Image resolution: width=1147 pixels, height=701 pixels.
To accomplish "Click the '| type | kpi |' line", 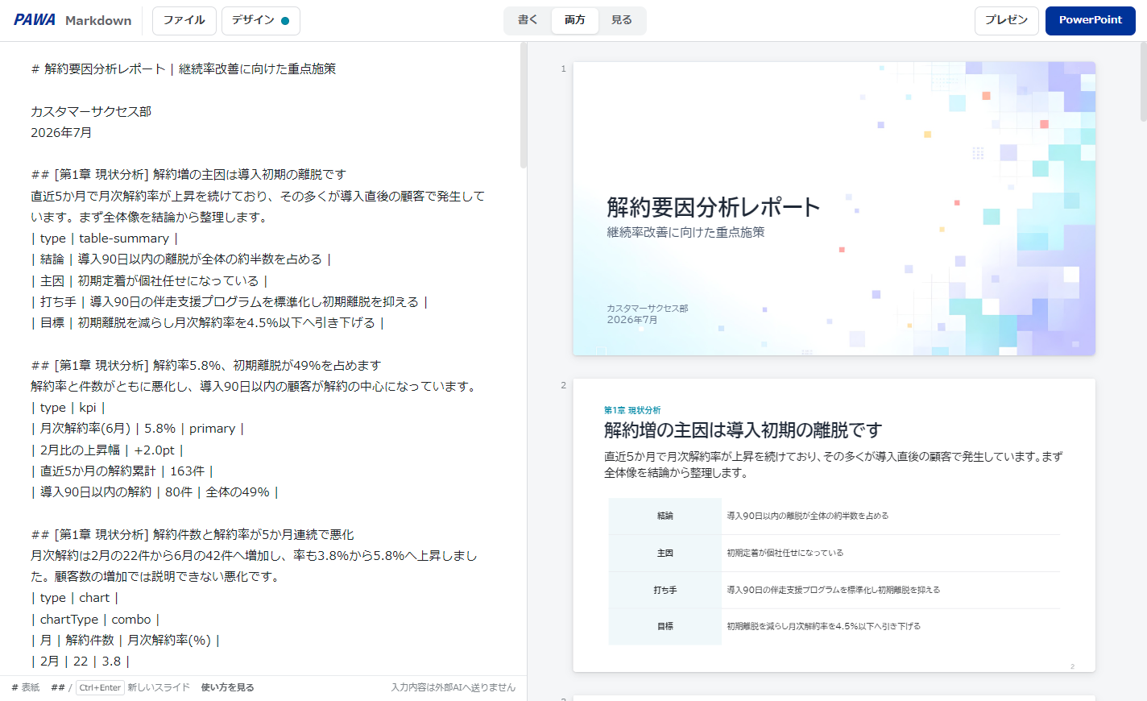I will coord(68,408).
